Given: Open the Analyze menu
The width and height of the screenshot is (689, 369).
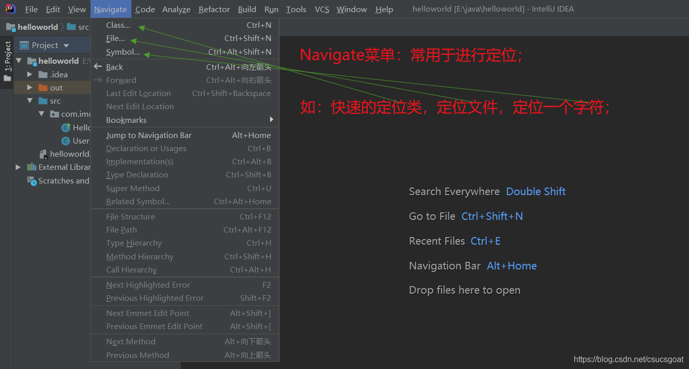Looking at the screenshot, I should pyautogui.click(x=176, y=9).
